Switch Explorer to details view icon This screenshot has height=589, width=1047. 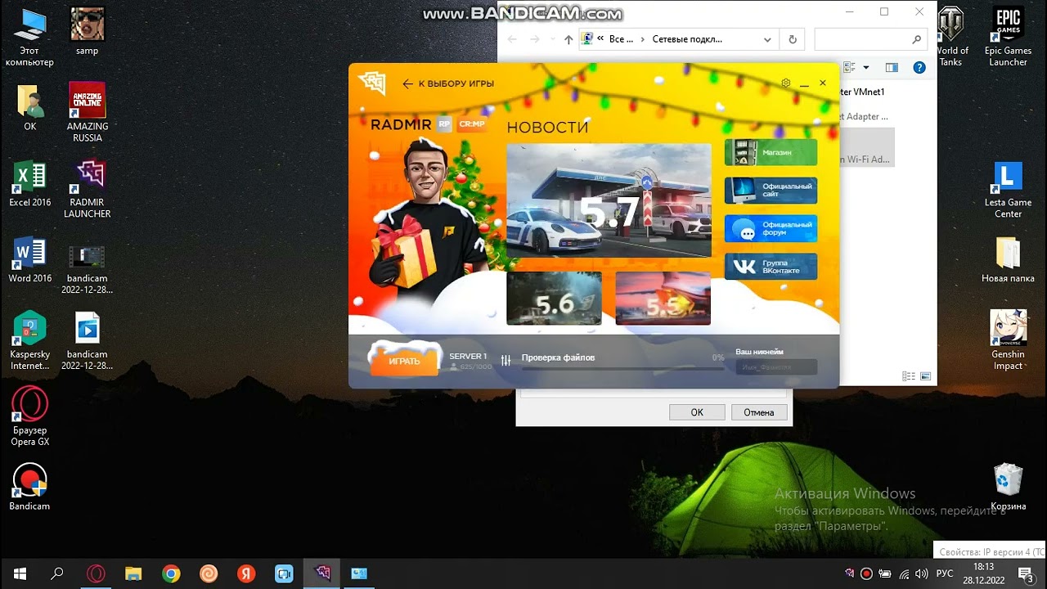click(x=908, y=376)
